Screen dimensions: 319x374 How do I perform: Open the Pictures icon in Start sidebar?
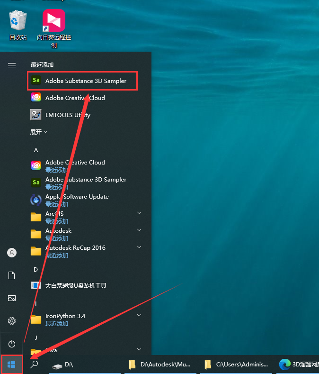(12, 298)
